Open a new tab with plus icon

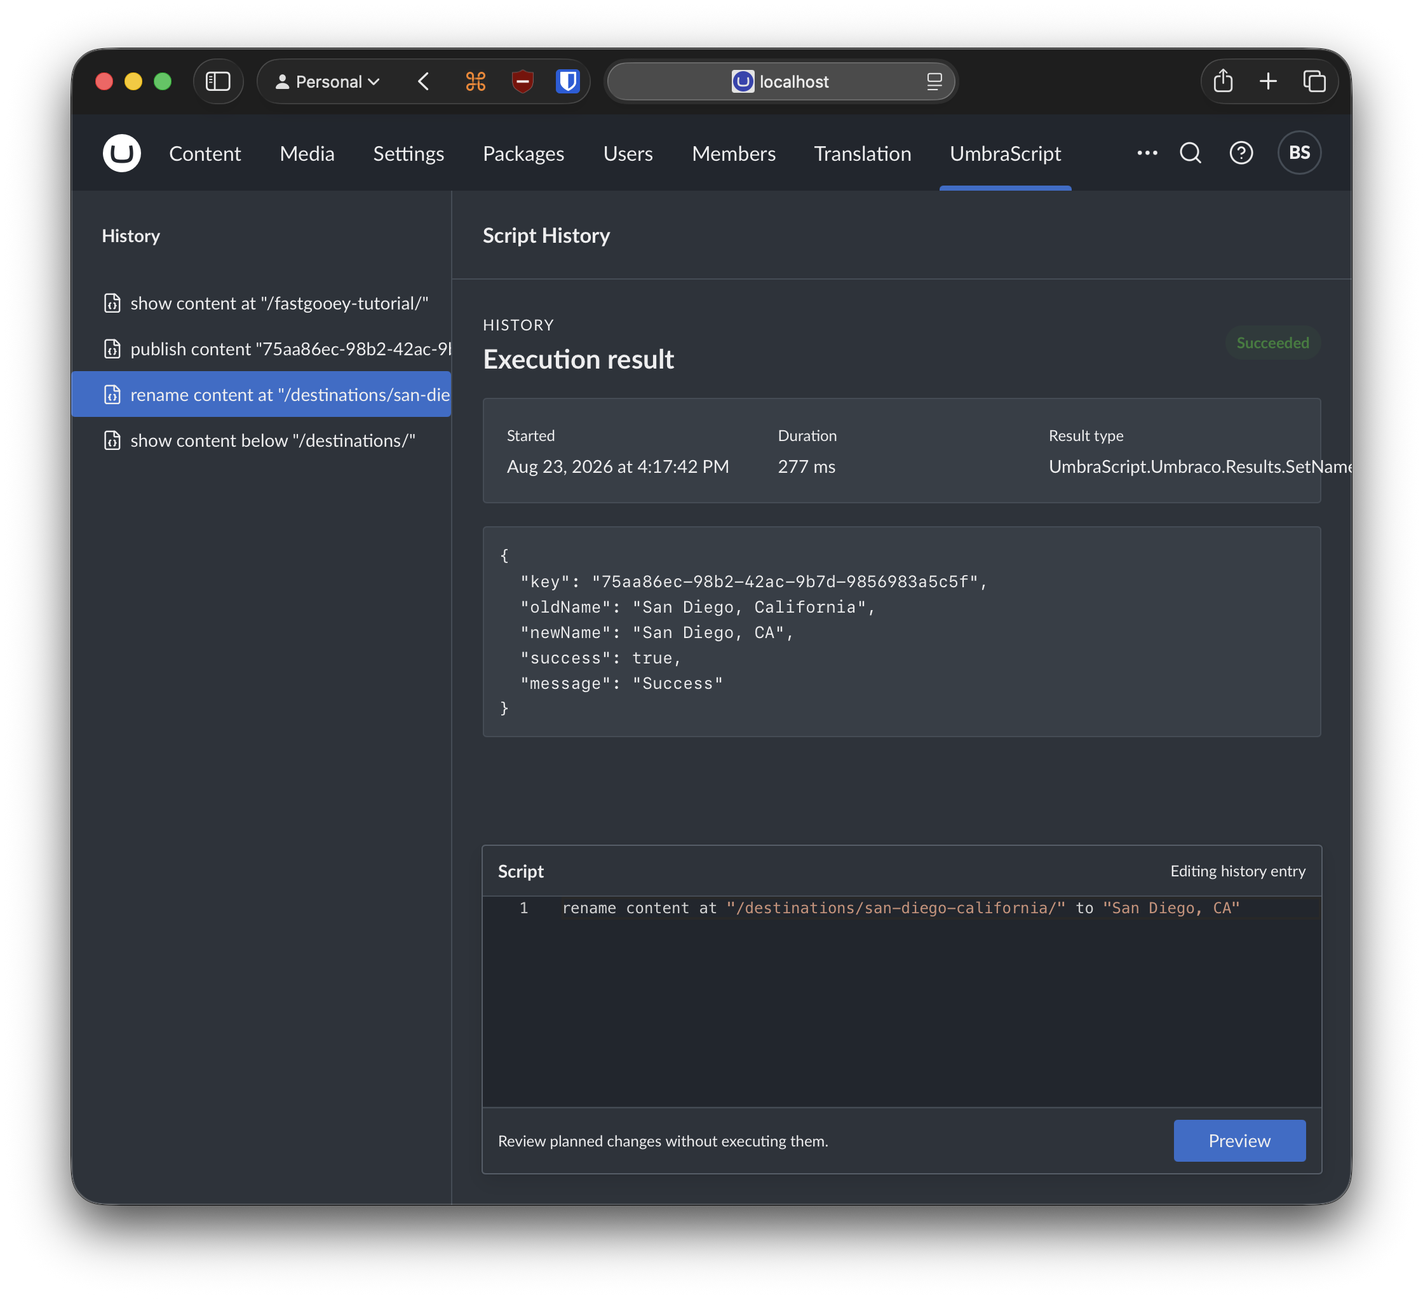1268,82
